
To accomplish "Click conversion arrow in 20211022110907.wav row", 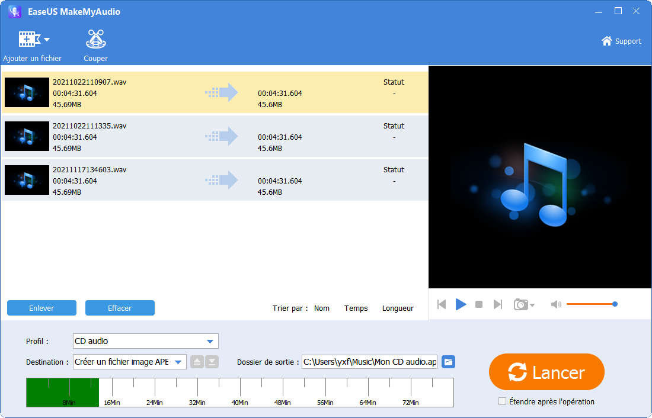I will pos(222,92).
